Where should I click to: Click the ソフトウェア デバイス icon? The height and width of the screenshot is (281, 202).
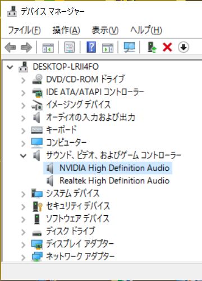(37, 219)
